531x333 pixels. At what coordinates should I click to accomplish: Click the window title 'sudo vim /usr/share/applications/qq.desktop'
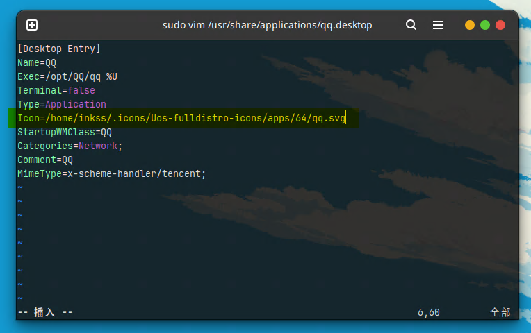click(x=267, y=25)
